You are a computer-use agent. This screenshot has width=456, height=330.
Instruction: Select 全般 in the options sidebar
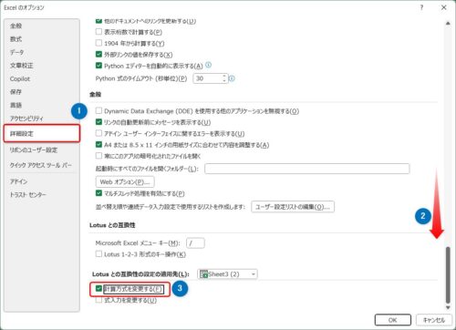click(16, 26)
